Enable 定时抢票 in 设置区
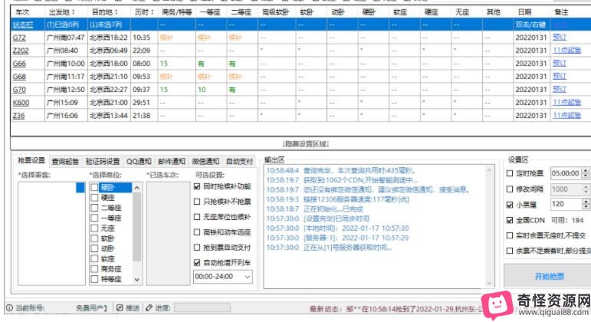 (x=510, y=173)
